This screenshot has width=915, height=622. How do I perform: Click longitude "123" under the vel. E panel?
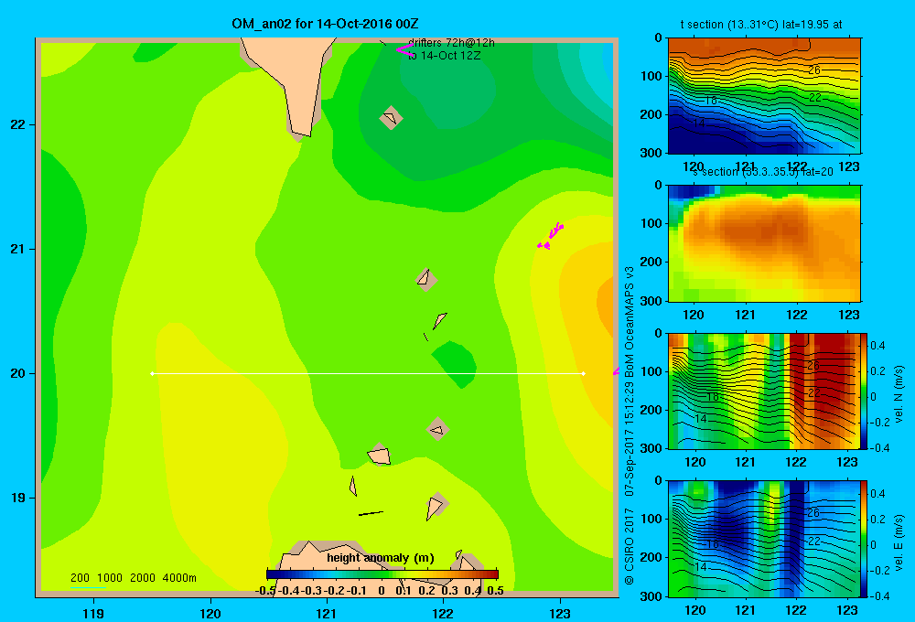(x=847, y=610)
